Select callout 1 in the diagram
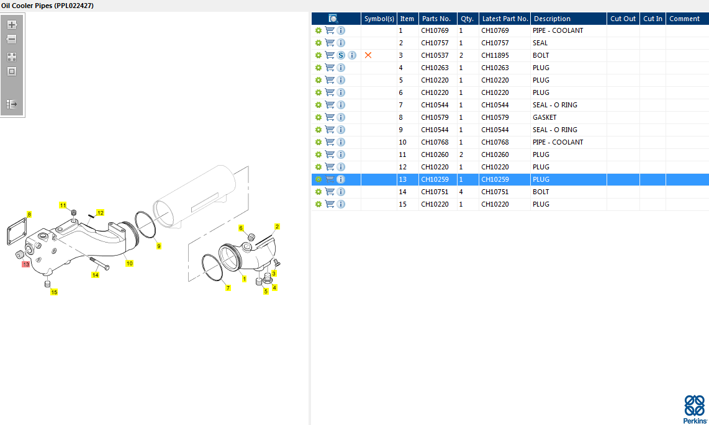 click(x=244, y=279)
